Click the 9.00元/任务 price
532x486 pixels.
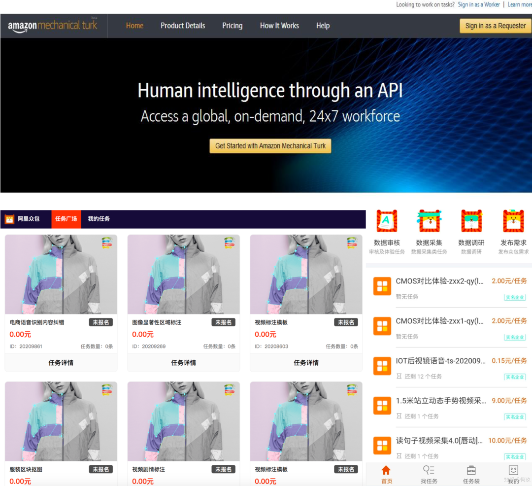(509, 401)
